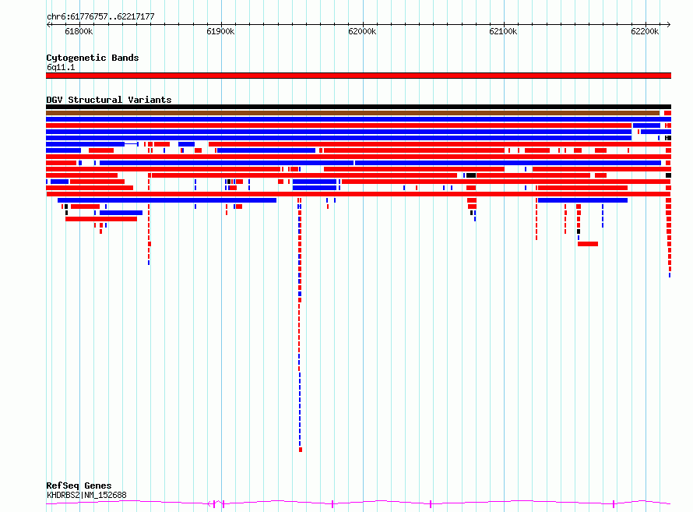The width and height of the screenshot is (693, 512).
Task: Select the small black variant block near 62150k
Action: (579, 231)
